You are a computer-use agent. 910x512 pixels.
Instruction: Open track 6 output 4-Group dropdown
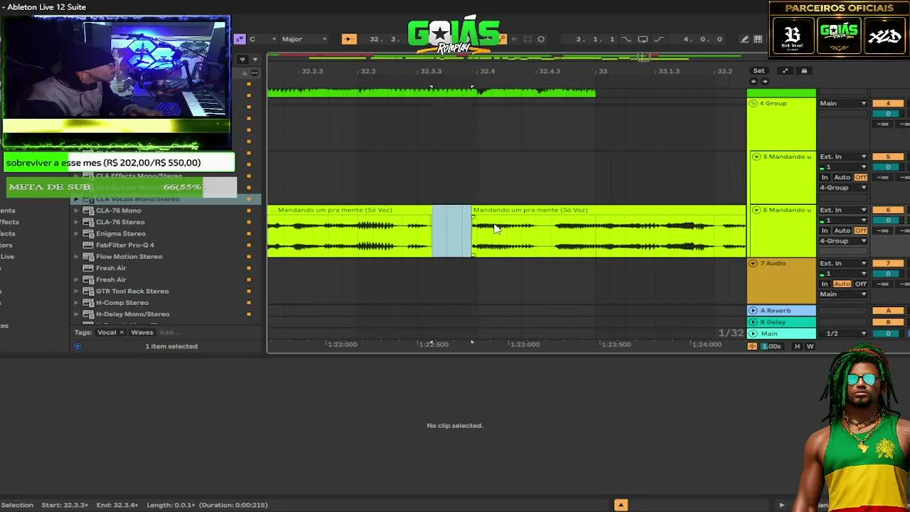click(843, 241)
